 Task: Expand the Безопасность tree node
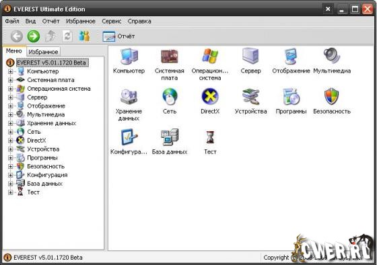tap(10, 167)
